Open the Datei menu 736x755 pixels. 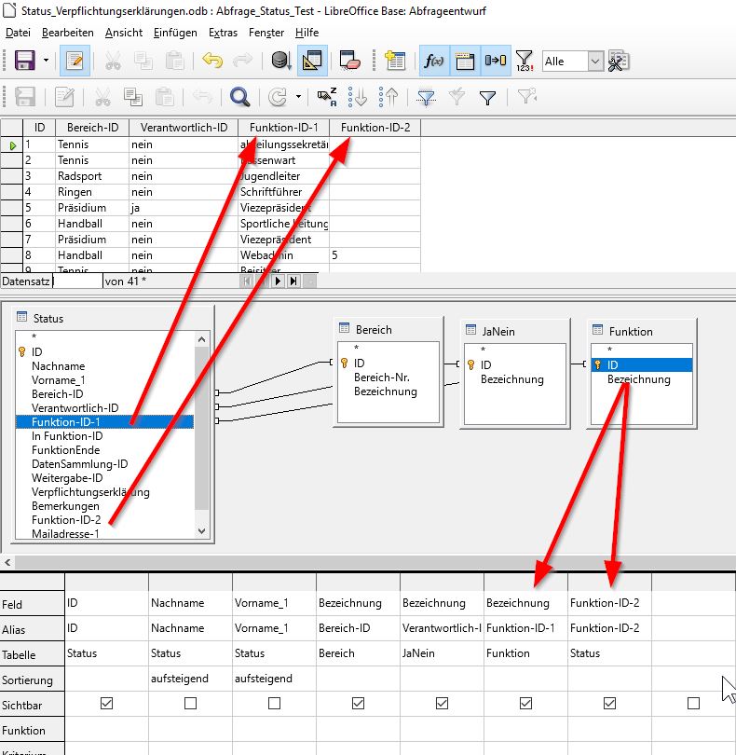[18, 33]
